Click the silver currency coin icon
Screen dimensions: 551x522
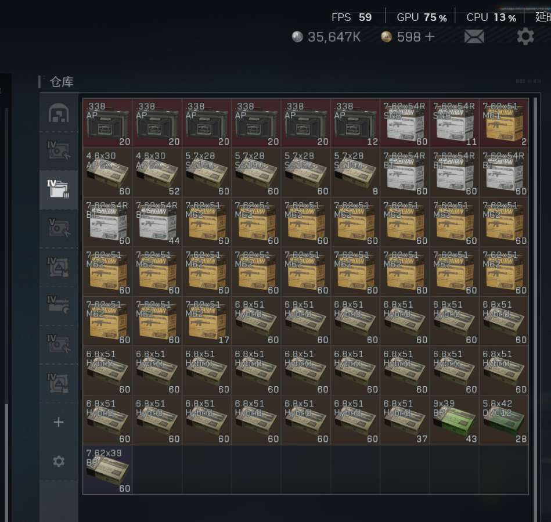(x=297, y=37)
